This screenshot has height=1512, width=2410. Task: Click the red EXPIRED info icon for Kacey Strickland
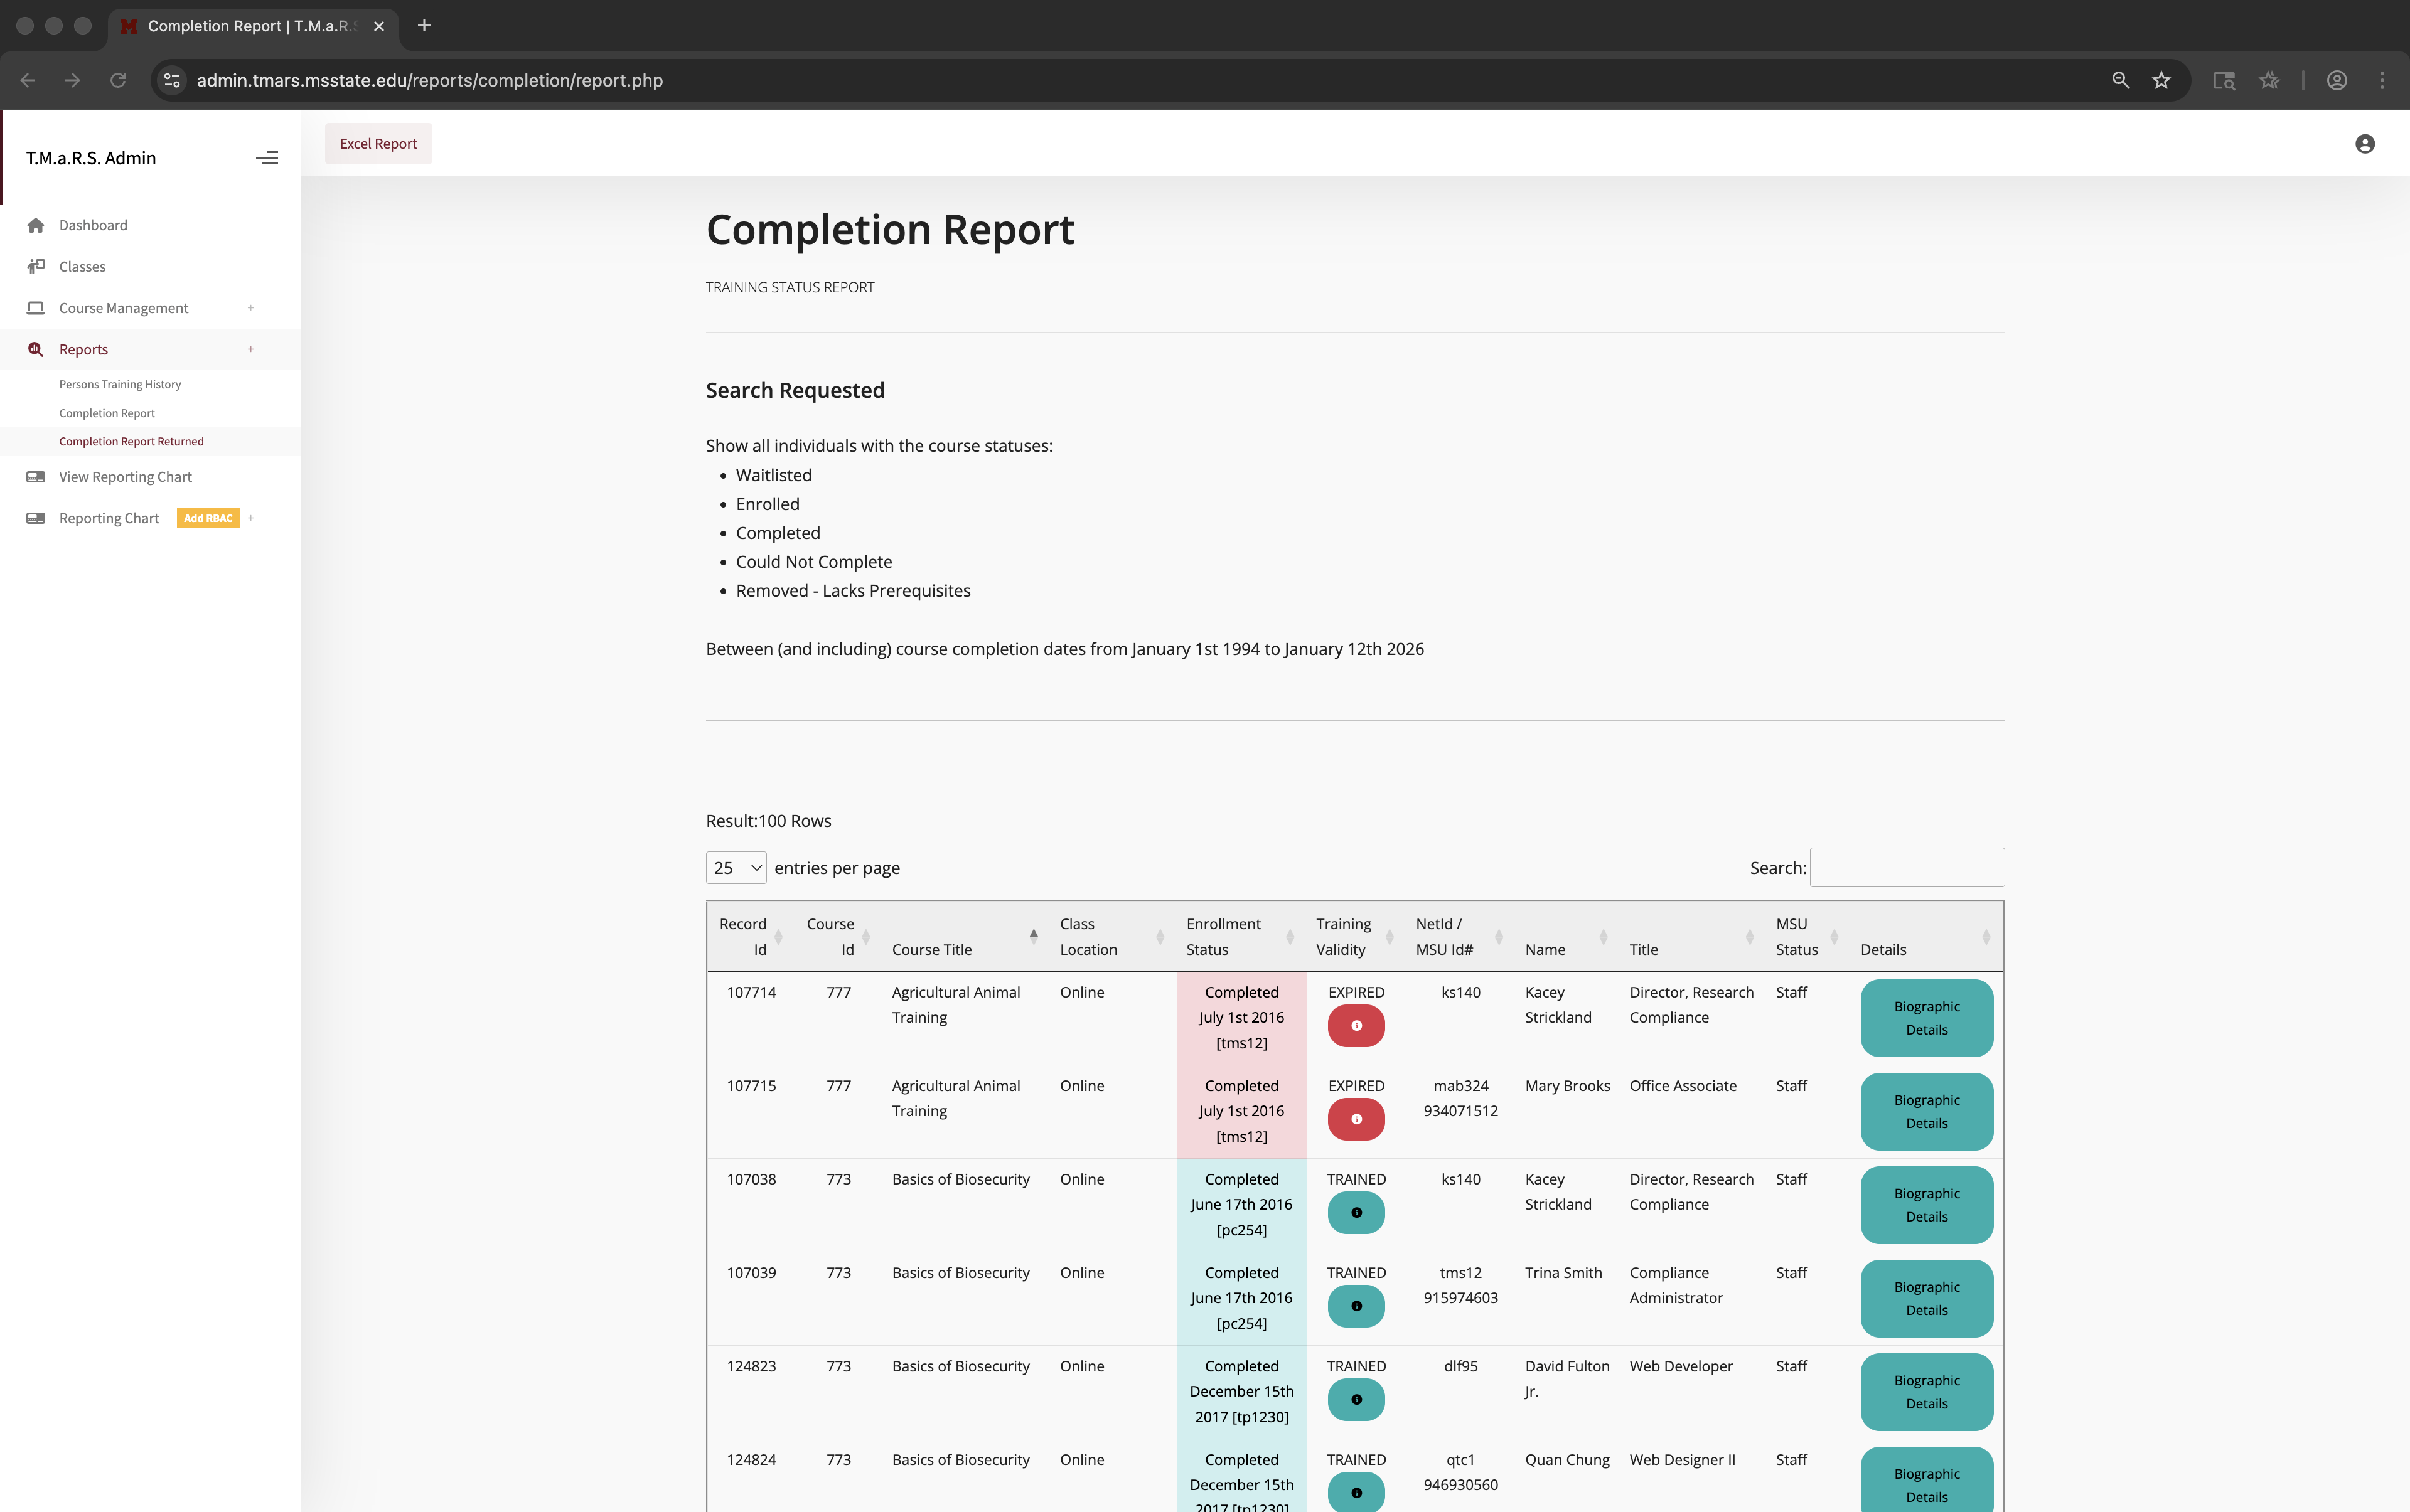tap(1356, 1025)
